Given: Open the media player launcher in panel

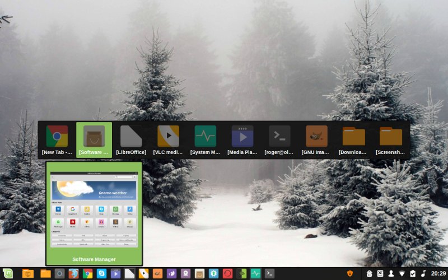Looking at the screenshot, I should coord(115,274).
